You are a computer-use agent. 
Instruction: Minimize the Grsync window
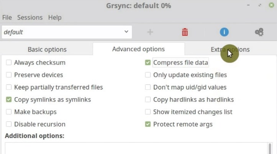[x=248, y=5]
